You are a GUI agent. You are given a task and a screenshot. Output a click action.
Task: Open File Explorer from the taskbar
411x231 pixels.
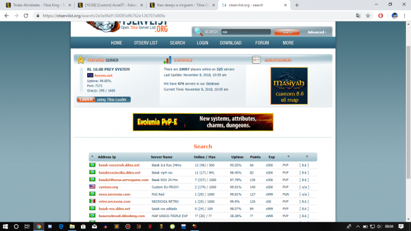click(72, 227)
